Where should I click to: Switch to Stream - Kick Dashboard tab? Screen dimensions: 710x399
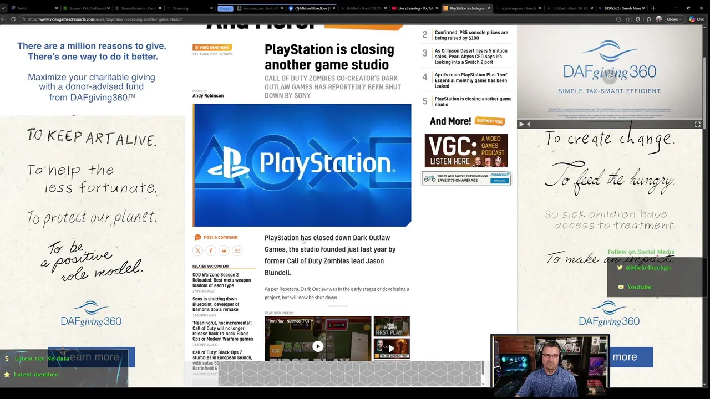[x=86, y=8]
